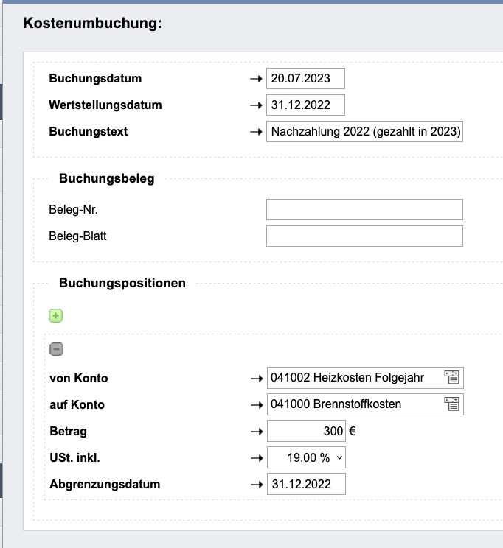Edit the Buchungsdatum field 20.07.2023

click(305, 78)
